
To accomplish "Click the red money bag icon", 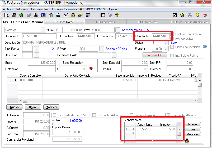I will click(187, 141).
